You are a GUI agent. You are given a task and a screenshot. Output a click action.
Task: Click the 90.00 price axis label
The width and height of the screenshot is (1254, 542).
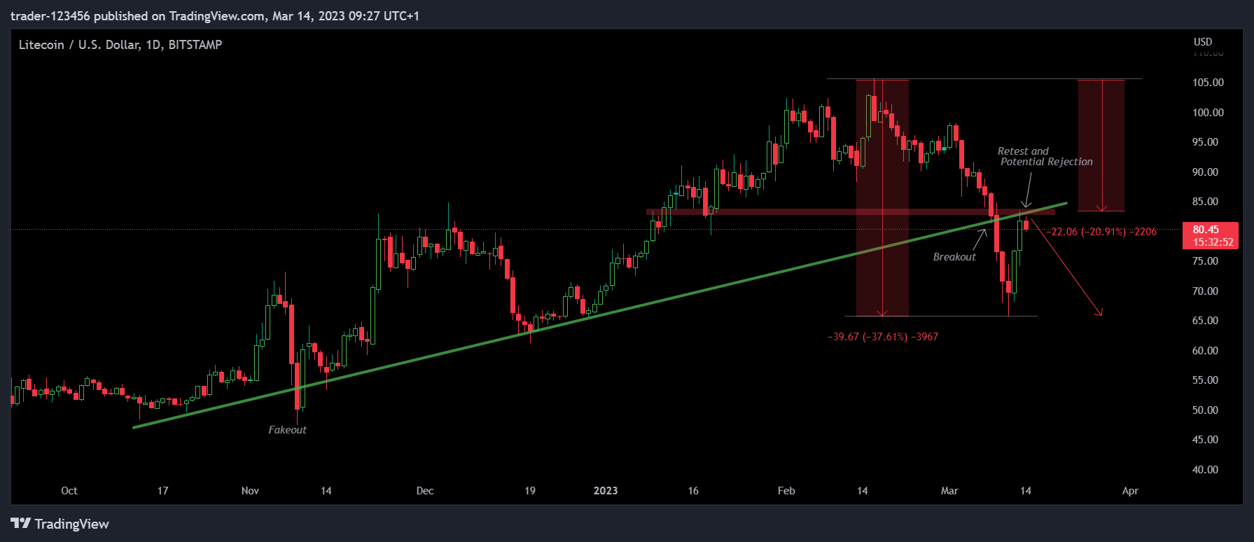1206,172
